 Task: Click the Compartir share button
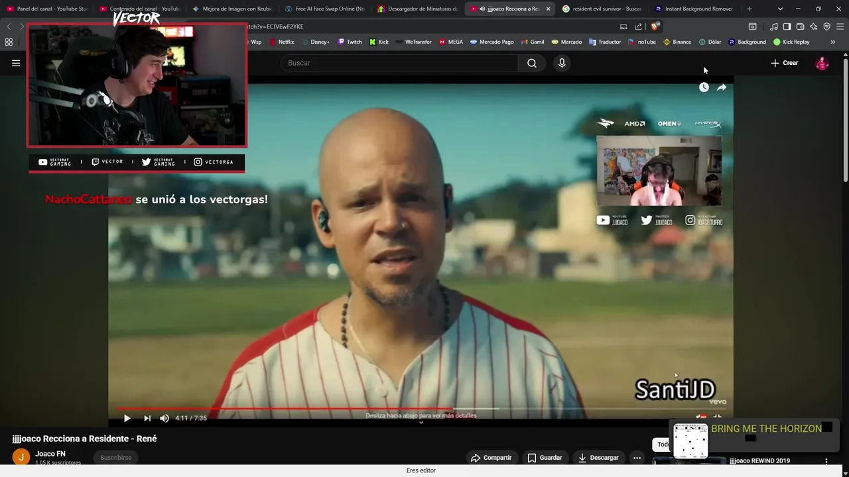(x=491, y=458)
